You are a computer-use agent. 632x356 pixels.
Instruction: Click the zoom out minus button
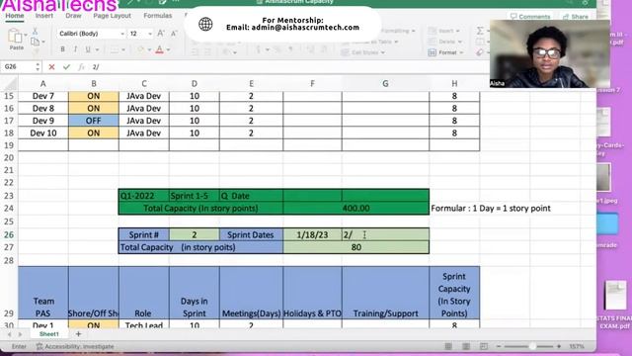498,346
